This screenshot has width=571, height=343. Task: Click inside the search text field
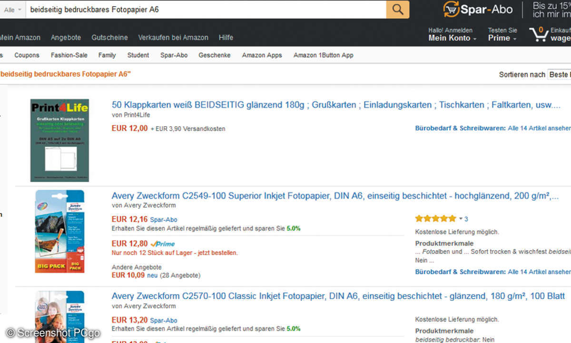point(205,10)
